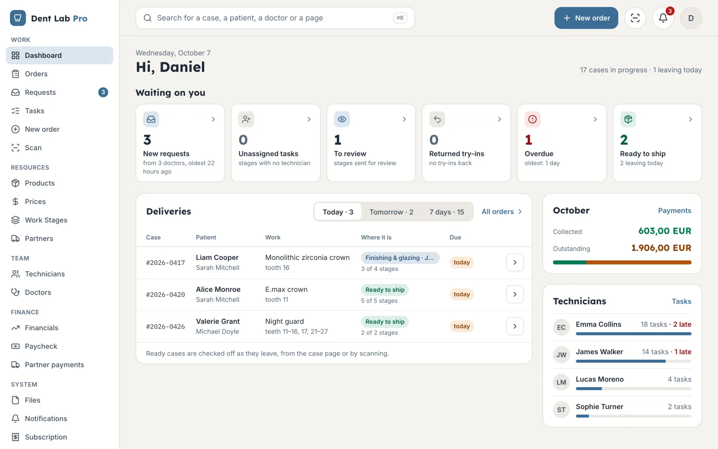The image size is (718, 449).
Task: Open Dashboard from the sidebar
Action: (60, 55)
